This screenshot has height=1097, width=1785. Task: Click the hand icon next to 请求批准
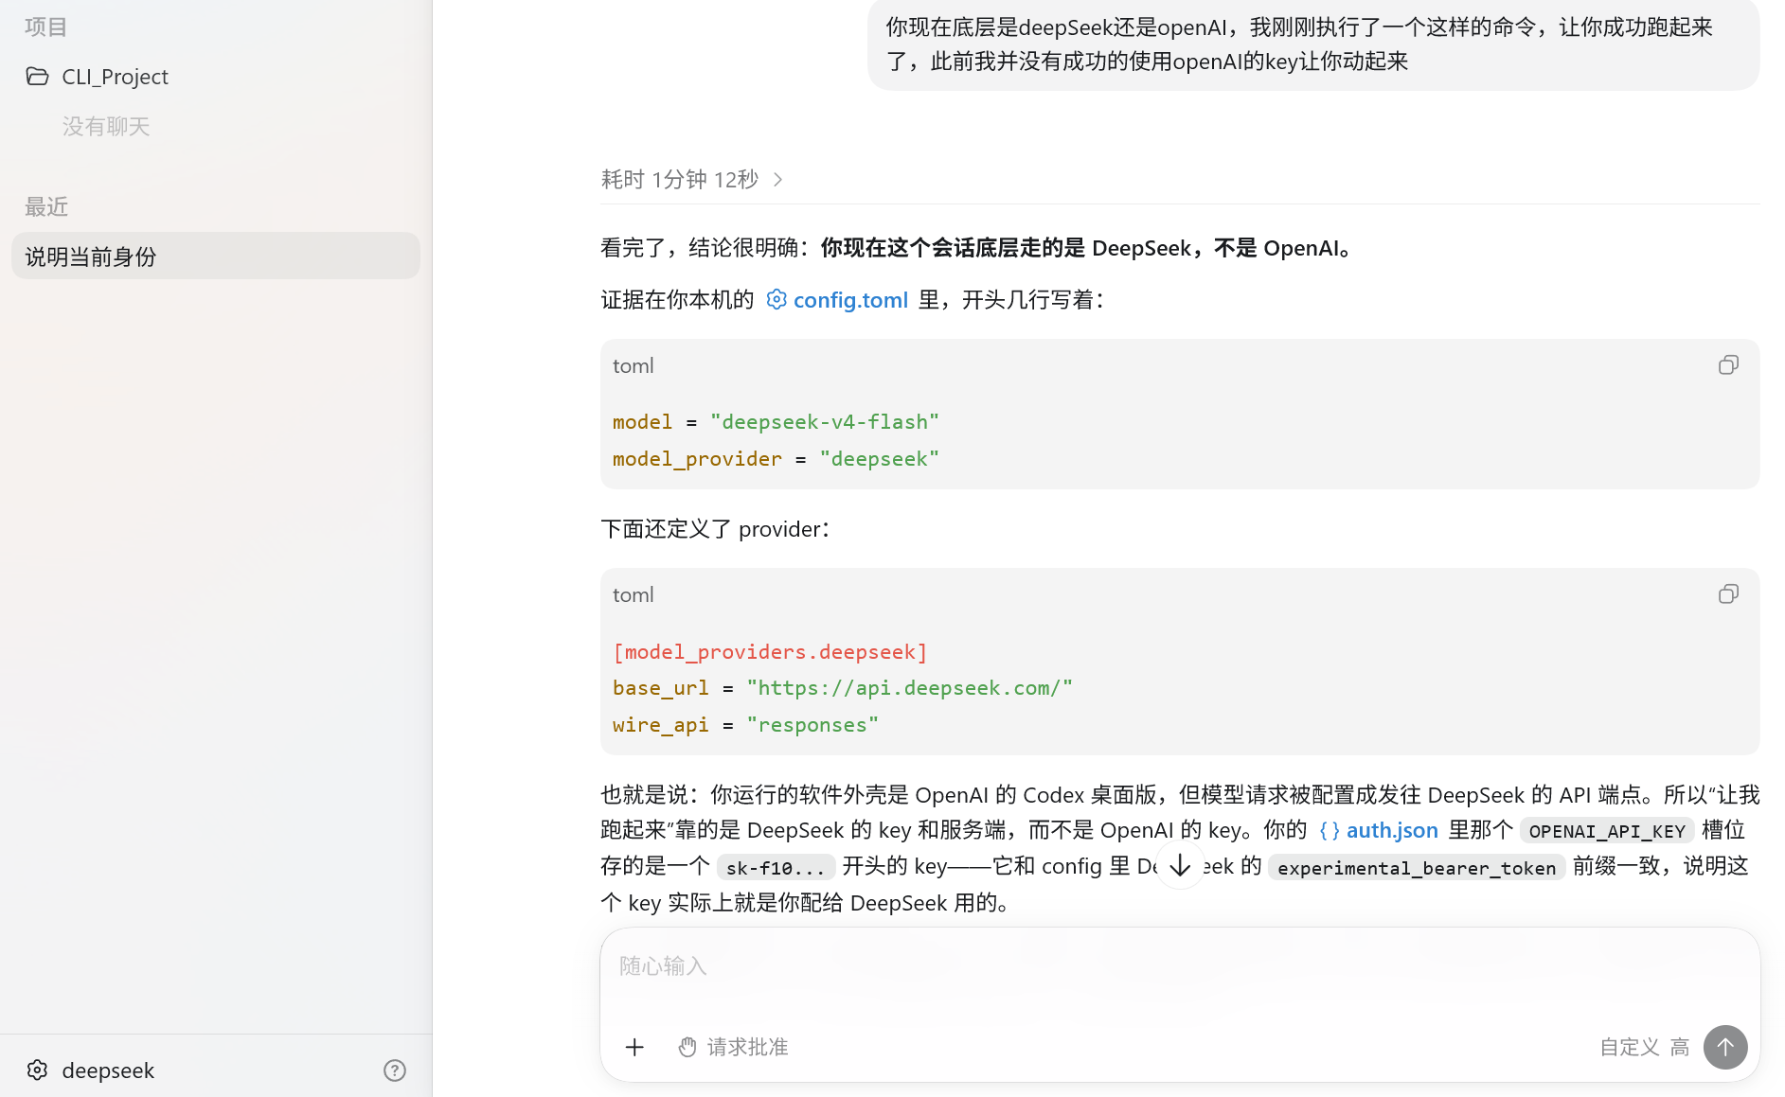click(687, 1047)
